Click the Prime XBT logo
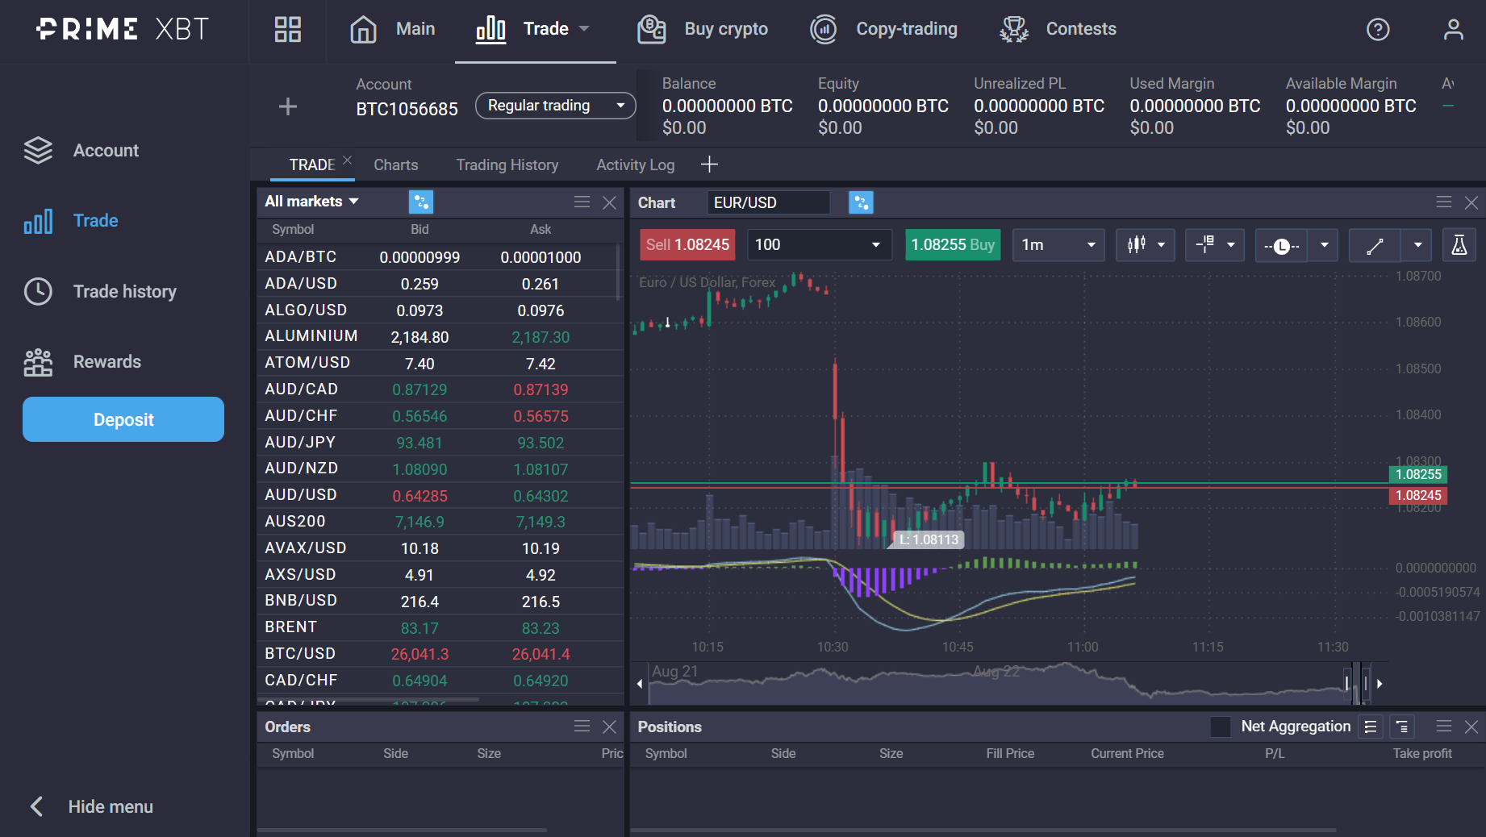 coord(123,29)
